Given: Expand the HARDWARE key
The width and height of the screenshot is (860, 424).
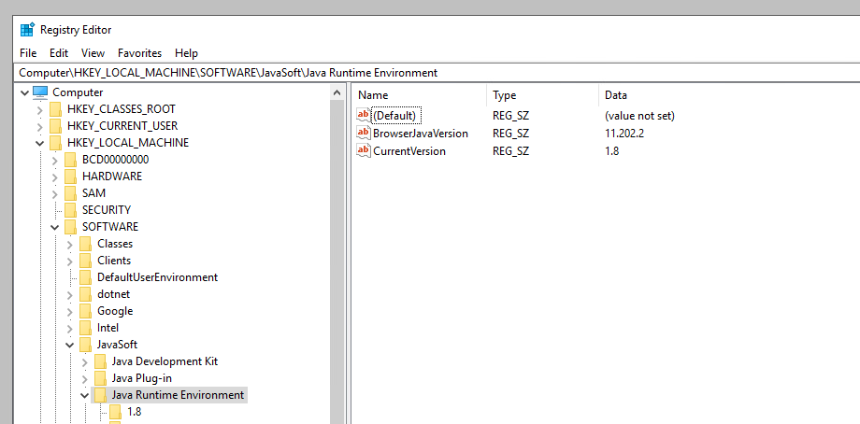Looking at the screenshot, I should 54,177.
